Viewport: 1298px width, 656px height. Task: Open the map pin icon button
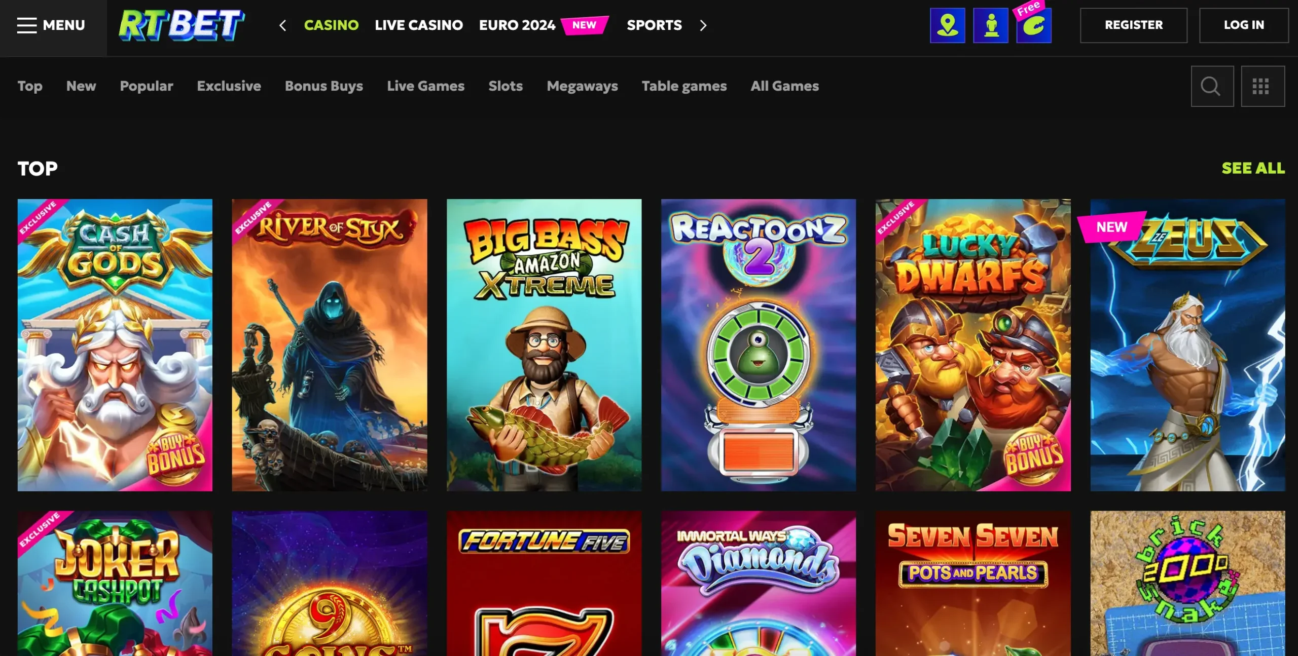[x=947, y=25]
